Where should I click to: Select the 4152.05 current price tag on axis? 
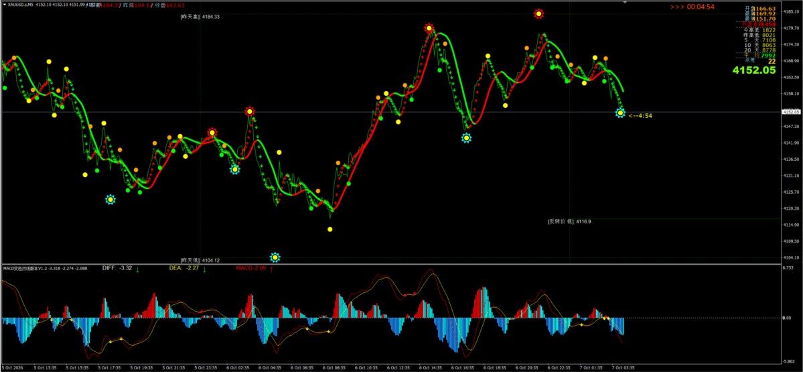(x=791, y=112)
